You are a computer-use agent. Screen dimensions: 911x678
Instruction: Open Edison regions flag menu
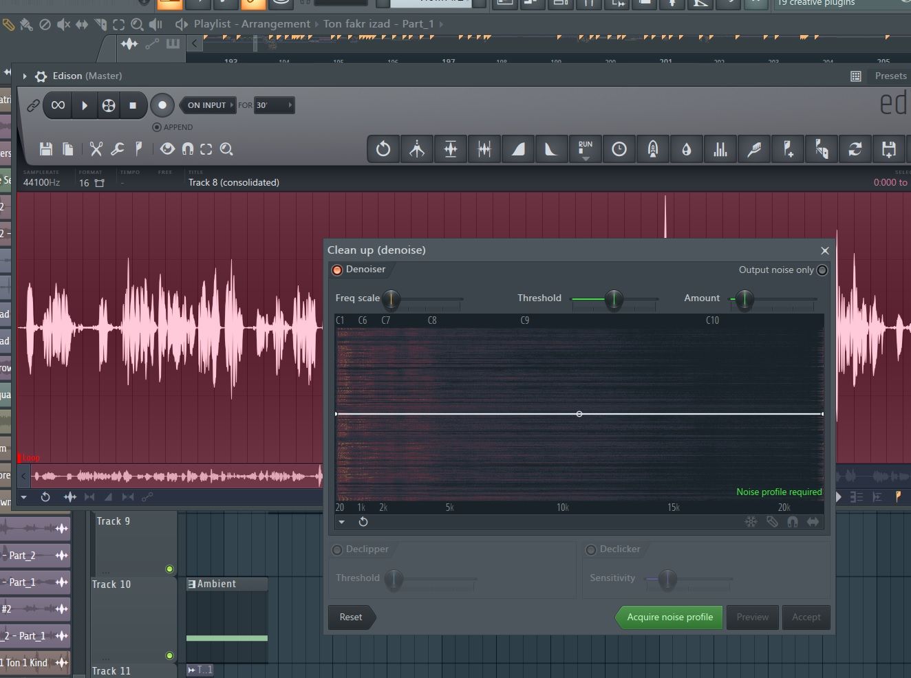138,149
